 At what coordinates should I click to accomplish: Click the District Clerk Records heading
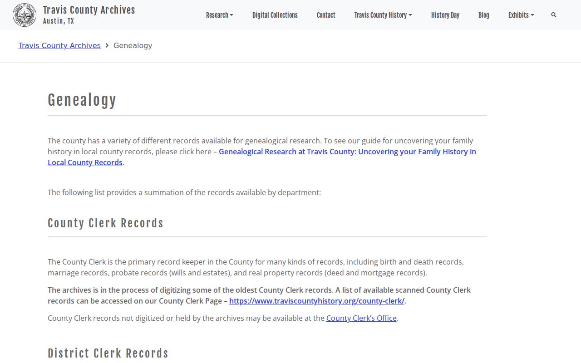pyautogui.click(x=108, y=353)
